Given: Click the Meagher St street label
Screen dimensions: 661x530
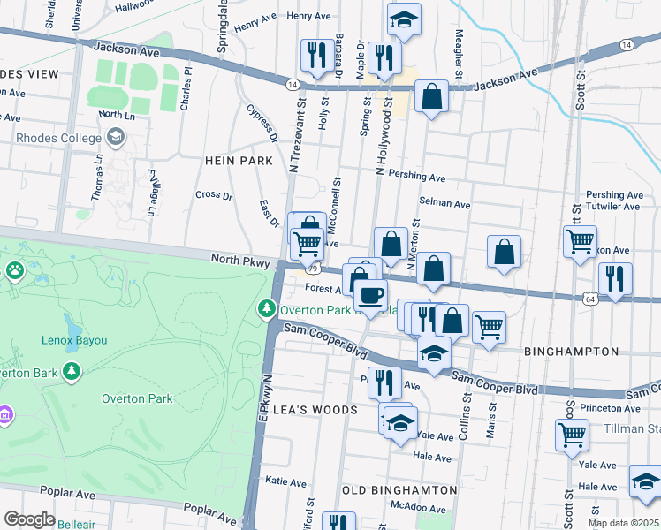Looking at the screenshot, I should click(x=459, y=54).
